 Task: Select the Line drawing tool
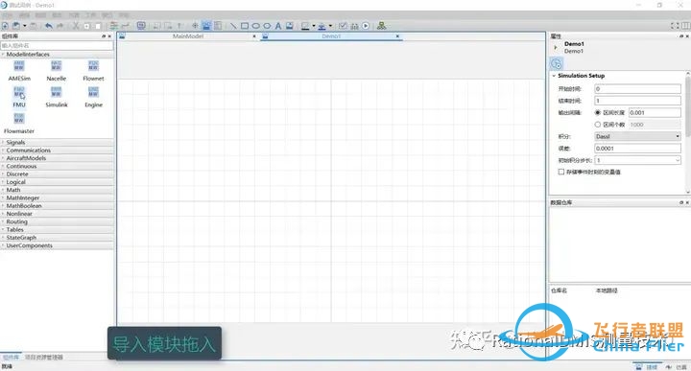(x=233, y=26)
